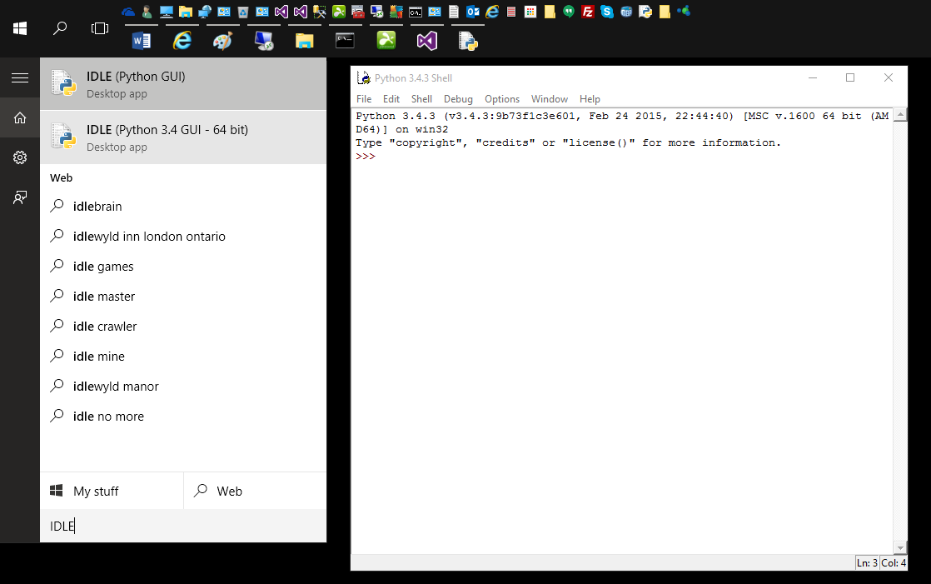Open the Windows Start button
Screen dimensions: 931x584
[20, 28]
